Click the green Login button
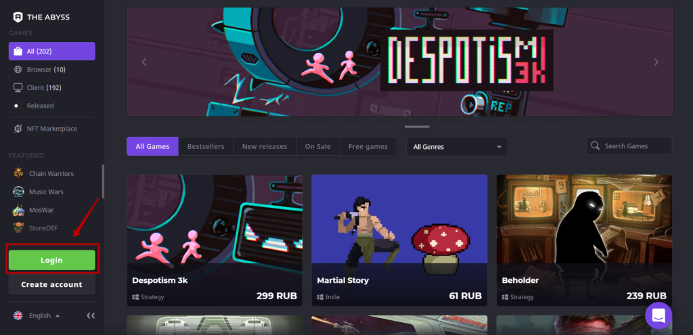The image size is (693, 335). (51, 260)
